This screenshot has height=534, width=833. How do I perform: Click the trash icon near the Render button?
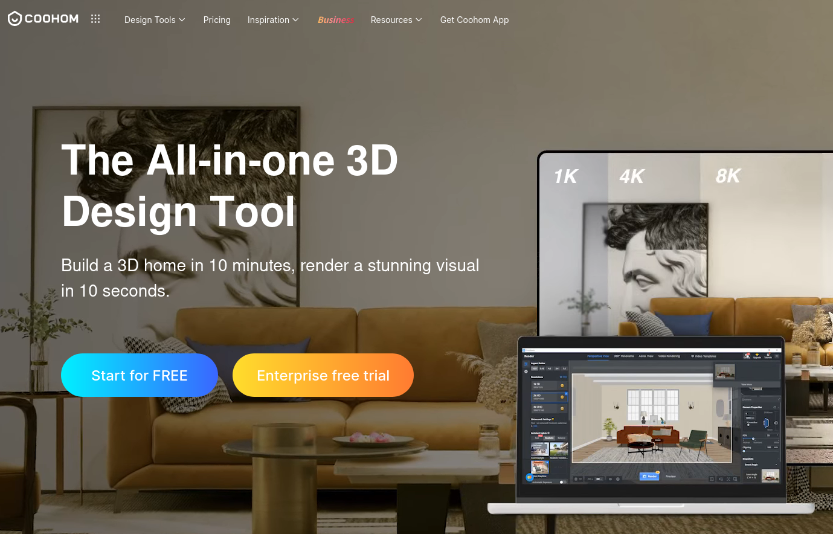click(576, 479)
